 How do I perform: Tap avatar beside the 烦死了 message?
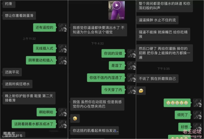(197, 115)
